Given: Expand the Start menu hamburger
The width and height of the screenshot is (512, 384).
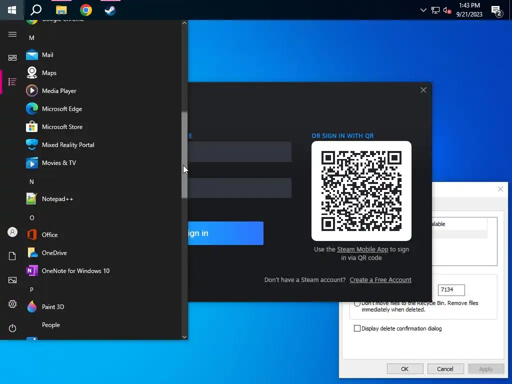Looking at the screenshot, I should 12,34.
